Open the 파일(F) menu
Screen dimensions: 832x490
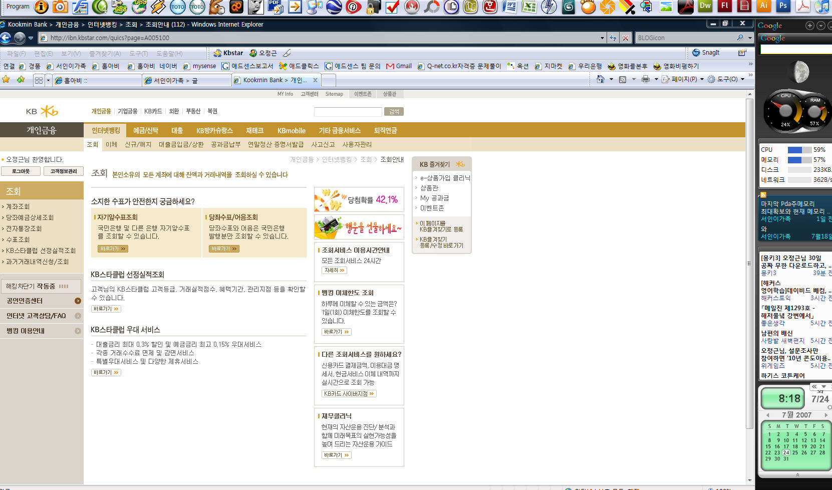pos(16,54)
